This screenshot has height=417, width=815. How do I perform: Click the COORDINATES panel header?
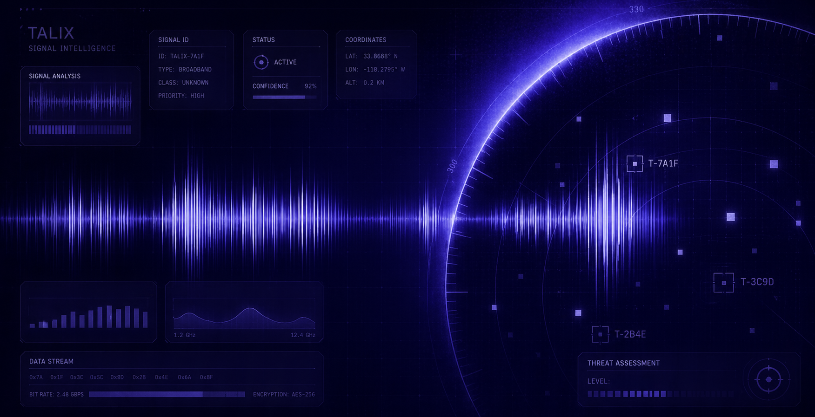click(366, 40)
